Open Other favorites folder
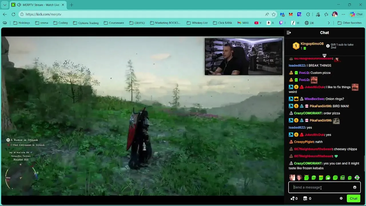366x206 pixels. point(349,23)
